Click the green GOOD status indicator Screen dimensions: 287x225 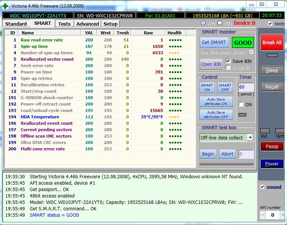point(243,43)
